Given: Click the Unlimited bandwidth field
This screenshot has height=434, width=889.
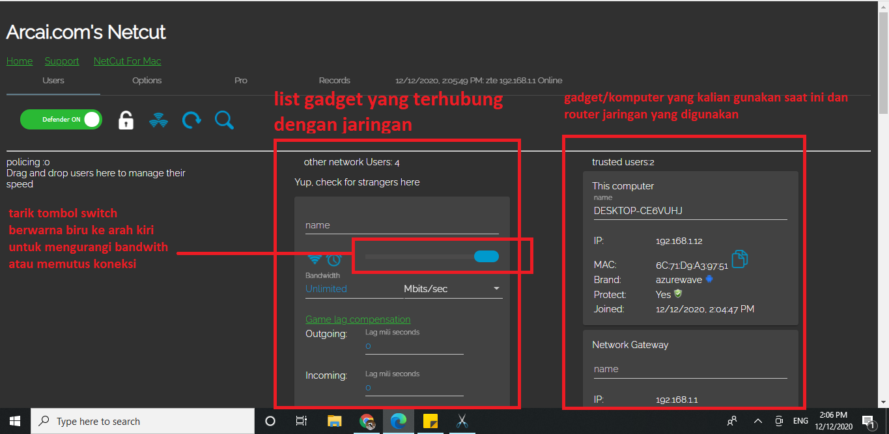Looking at the screenshot, I should tap(326, 288).
